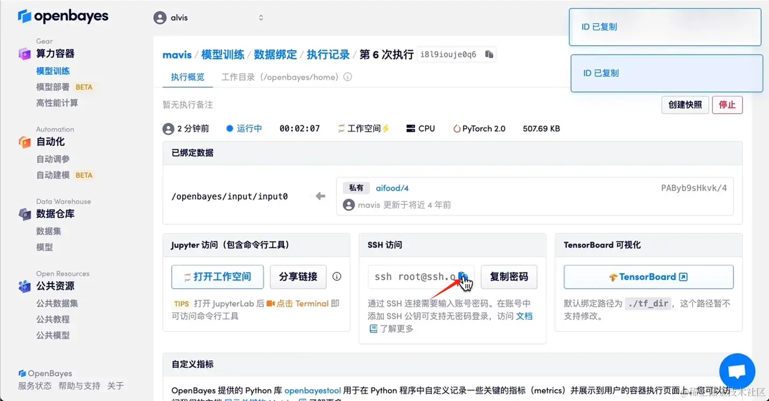Click the info icon beside 工作目录 tab
The image size is (769, 401).
pos(348,77)
